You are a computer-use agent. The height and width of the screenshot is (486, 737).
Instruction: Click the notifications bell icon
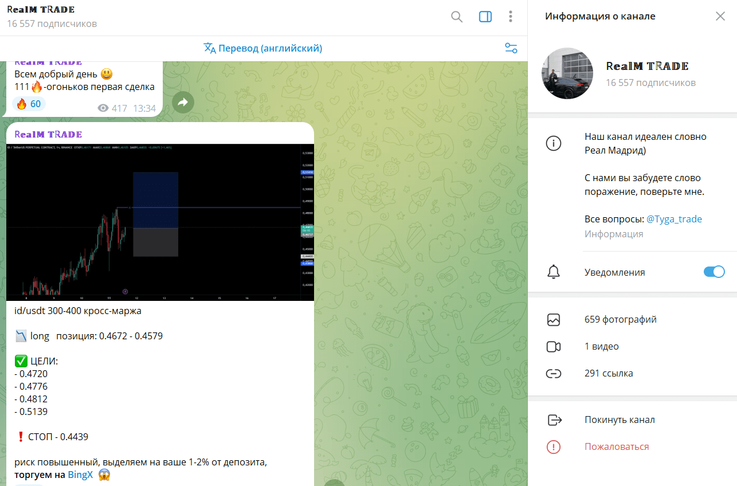coord(553,272)
